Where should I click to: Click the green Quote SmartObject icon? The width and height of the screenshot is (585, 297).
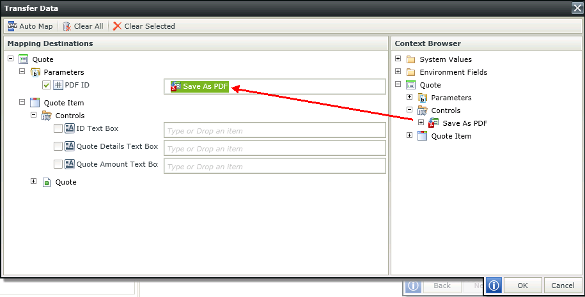[x=47, y=183]
